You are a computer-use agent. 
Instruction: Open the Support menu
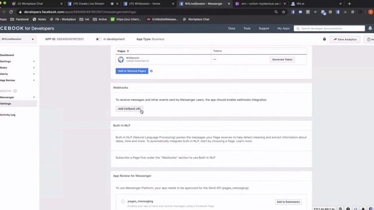[x=264, y=29]
